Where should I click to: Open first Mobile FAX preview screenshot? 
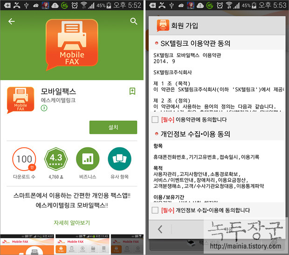click(27, 245)
